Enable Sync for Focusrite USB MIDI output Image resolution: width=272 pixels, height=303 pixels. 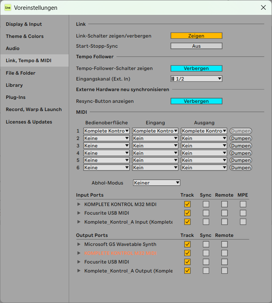pyautogui.click(x=206, y=262)
